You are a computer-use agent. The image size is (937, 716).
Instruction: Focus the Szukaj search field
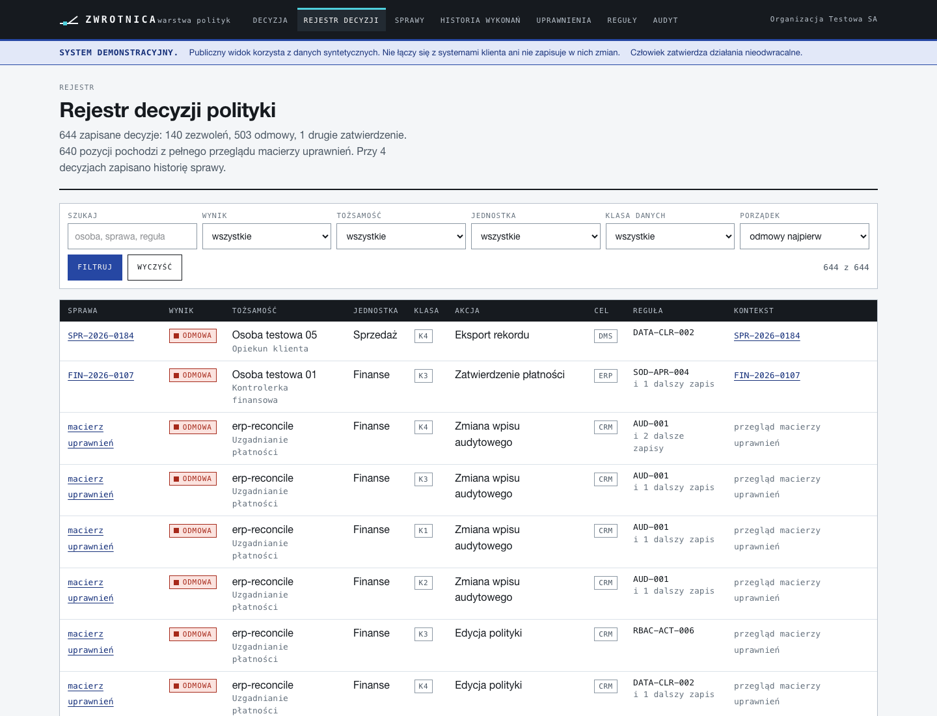132,236
